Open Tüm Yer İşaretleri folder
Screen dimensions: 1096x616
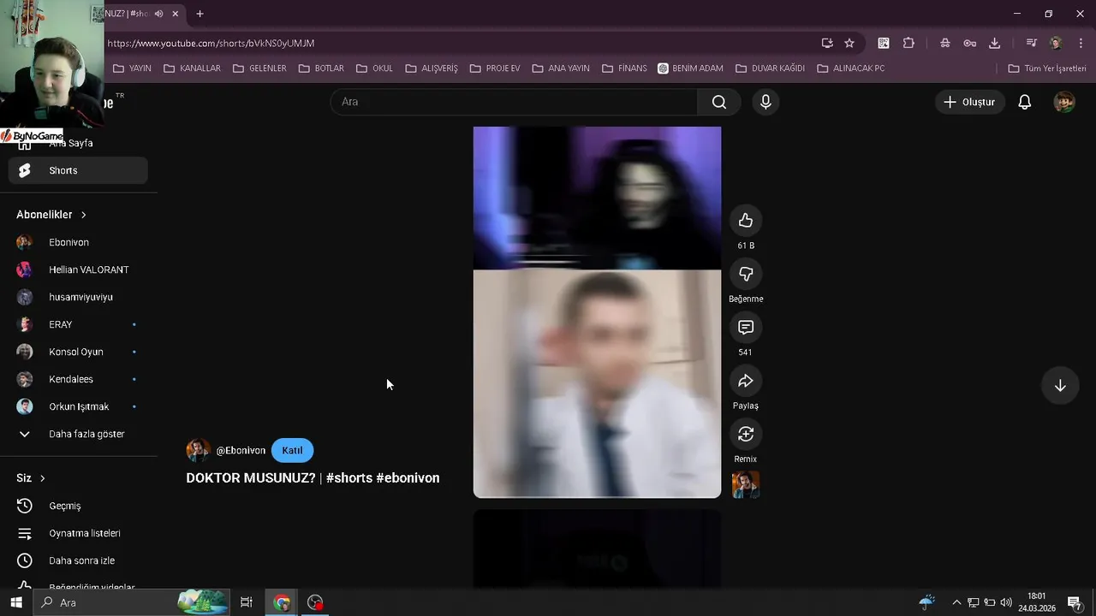[x=1047, y=68]
